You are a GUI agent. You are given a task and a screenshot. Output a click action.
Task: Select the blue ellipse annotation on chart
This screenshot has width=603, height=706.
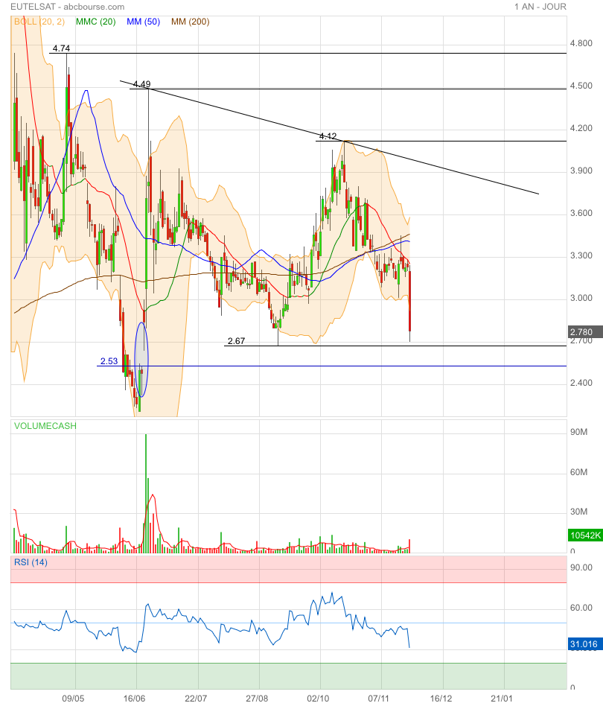(141, 359)
